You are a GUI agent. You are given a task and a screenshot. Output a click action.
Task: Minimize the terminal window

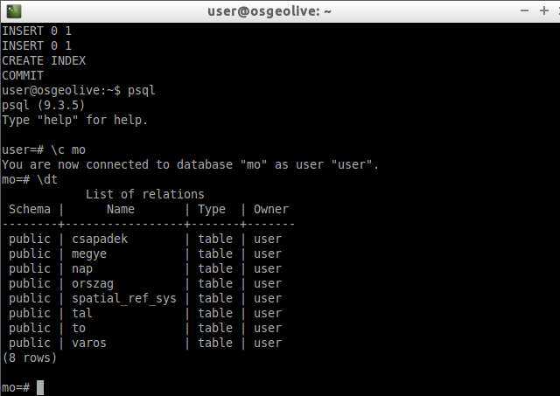[524, 10]
